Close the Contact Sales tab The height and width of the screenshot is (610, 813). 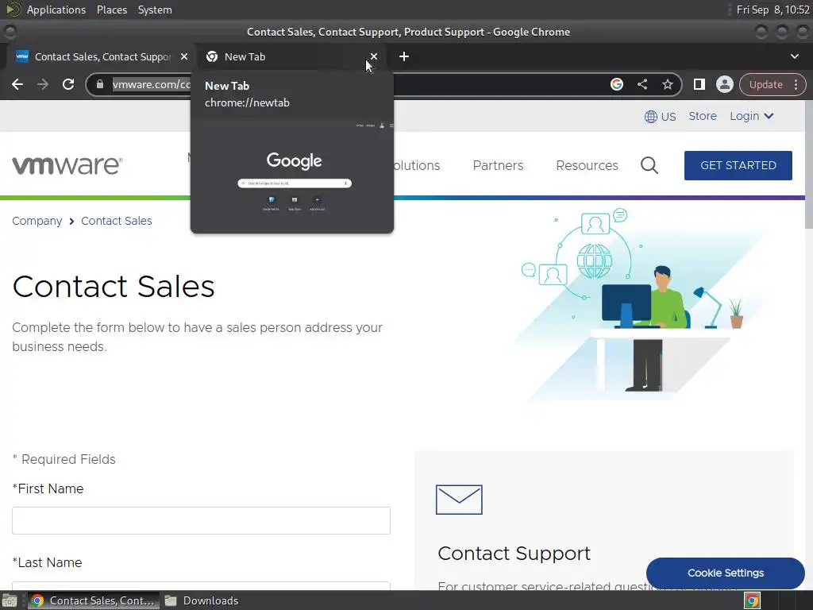(x=184, y=56)
